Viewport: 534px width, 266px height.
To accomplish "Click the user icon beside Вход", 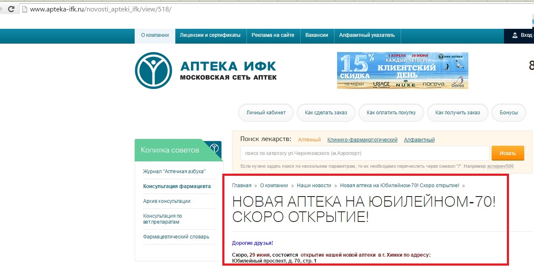I will click(515, 35).
